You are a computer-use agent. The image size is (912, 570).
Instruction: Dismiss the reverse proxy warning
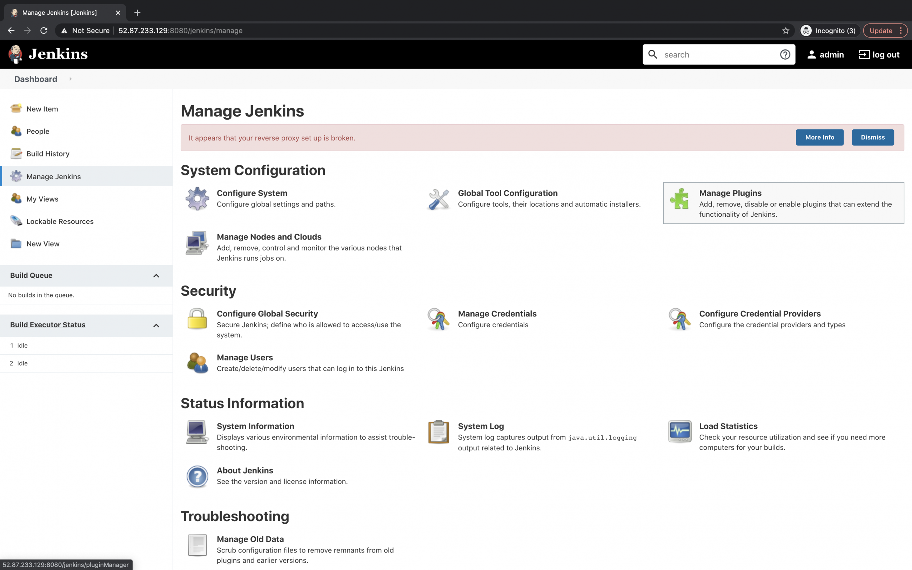pos(872,137)
